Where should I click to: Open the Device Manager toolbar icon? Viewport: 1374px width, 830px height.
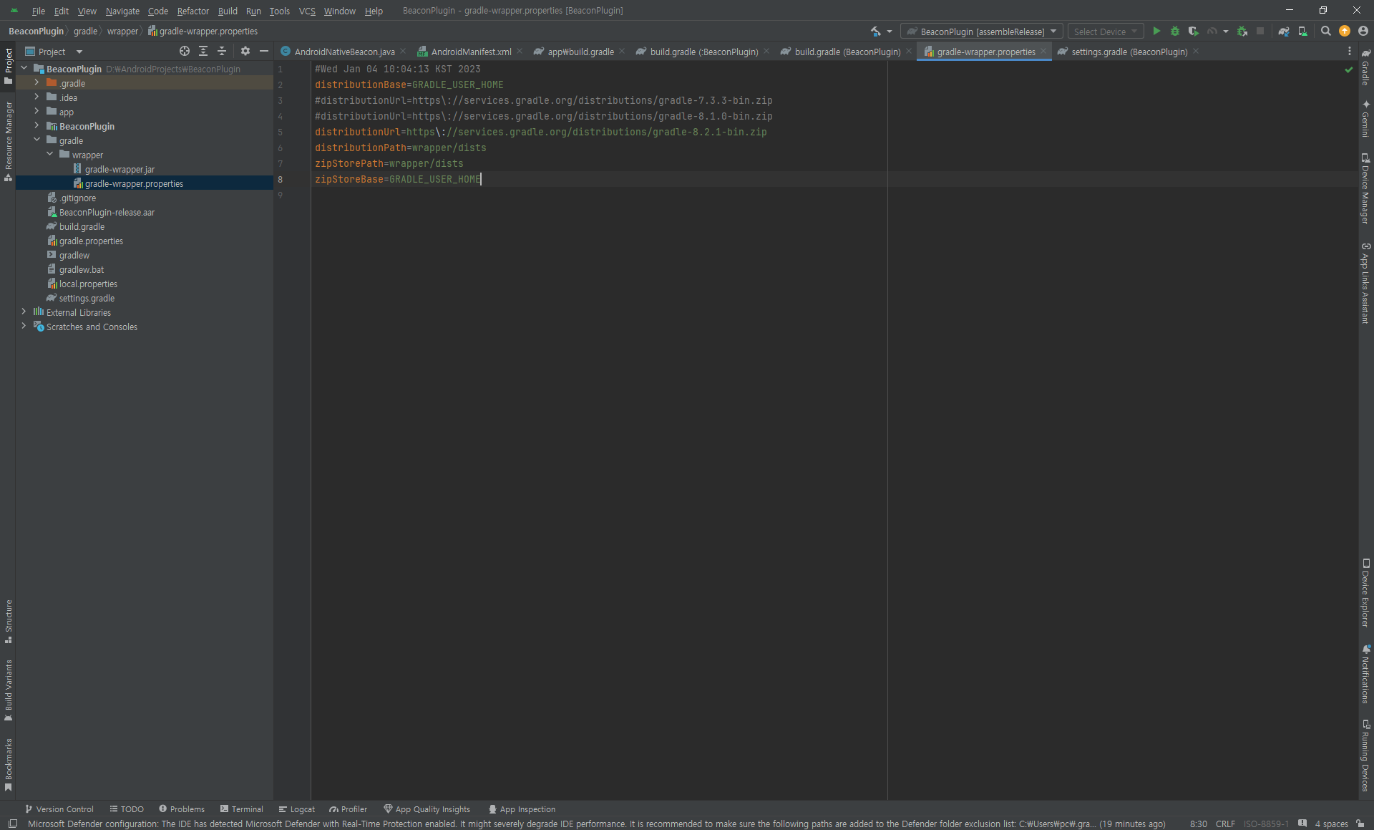pyautogui.click(x=1302, y=32)
